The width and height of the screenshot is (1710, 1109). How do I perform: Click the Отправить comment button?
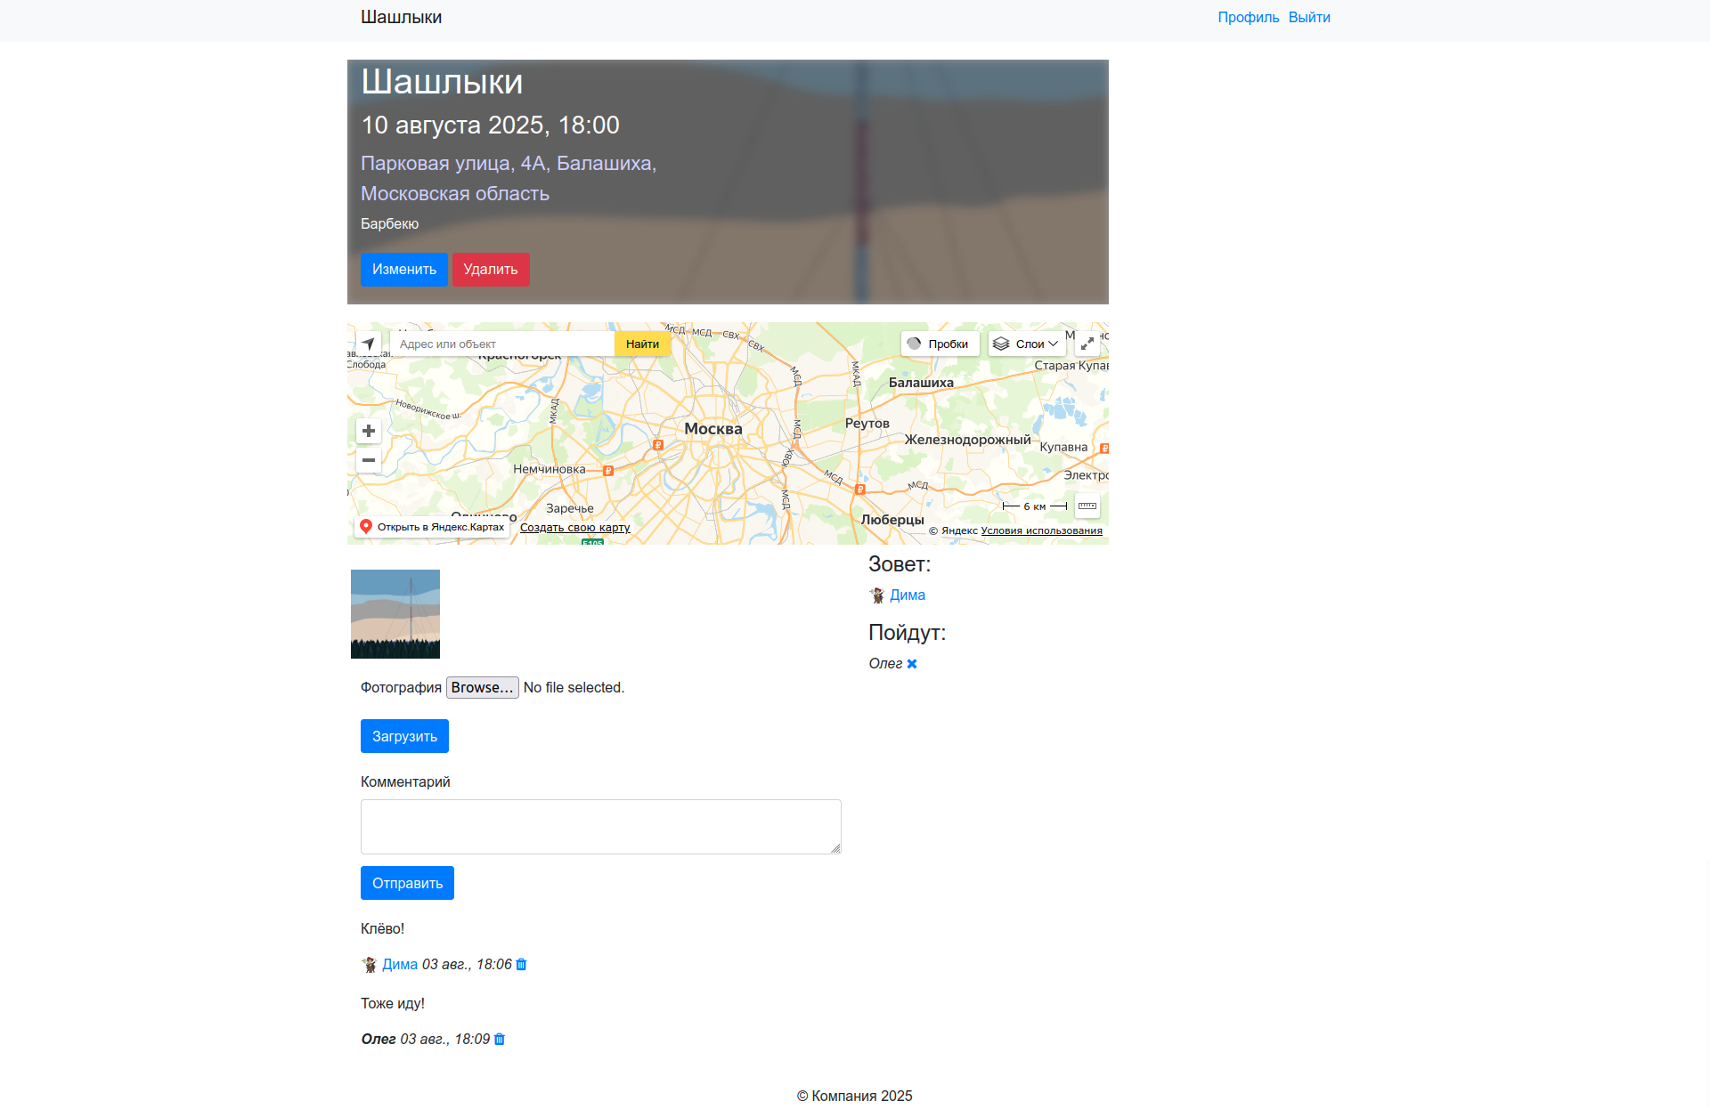click(407, 883)
